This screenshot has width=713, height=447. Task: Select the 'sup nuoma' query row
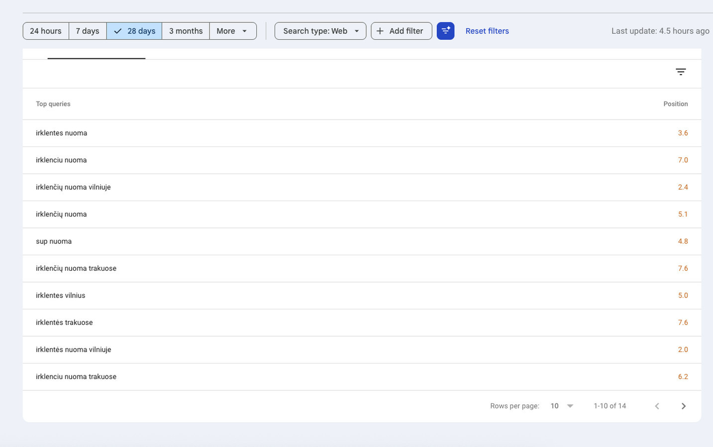point(54,241)
